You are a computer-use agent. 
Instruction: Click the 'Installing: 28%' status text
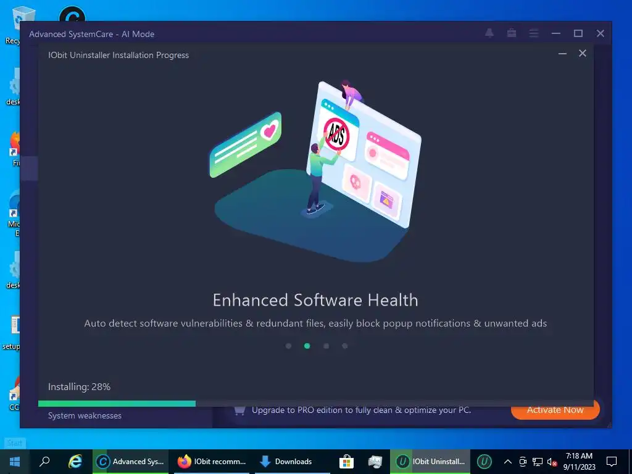tap(79, 387)
